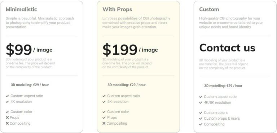The height and width of the screenshot is (133, 277).
Task: Click the checkmark beside 4K/8K resolution
Action: [x=201, y=102]
